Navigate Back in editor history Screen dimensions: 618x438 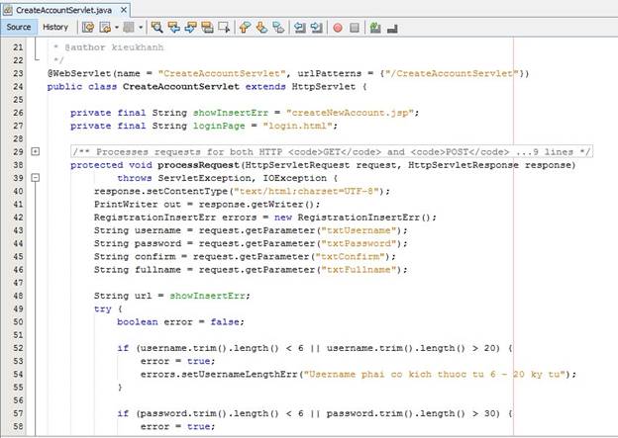[x=105, y=27]
